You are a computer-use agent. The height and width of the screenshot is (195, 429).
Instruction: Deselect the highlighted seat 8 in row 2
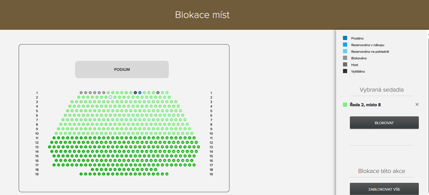(110, 97)
